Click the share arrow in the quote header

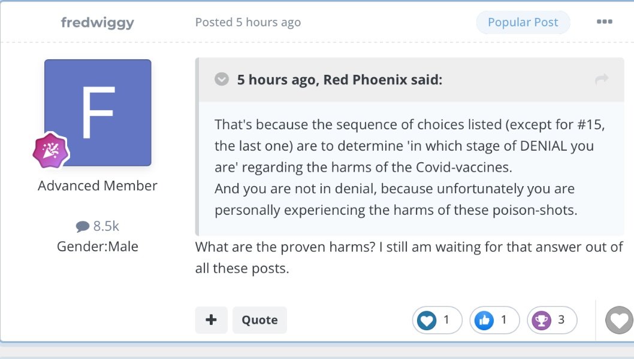coord(602,79)
